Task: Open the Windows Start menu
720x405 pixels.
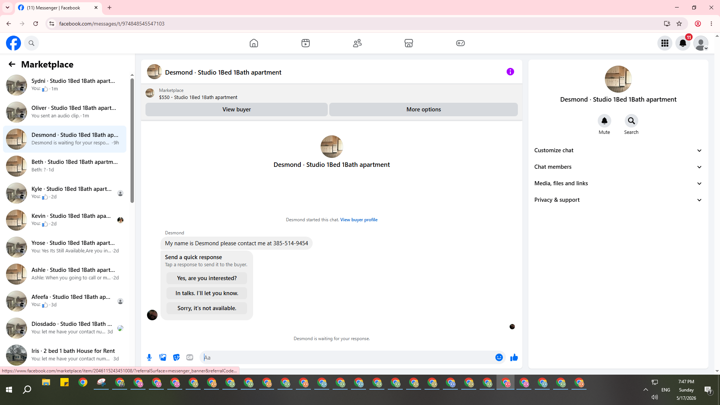Action: [9, 390]
